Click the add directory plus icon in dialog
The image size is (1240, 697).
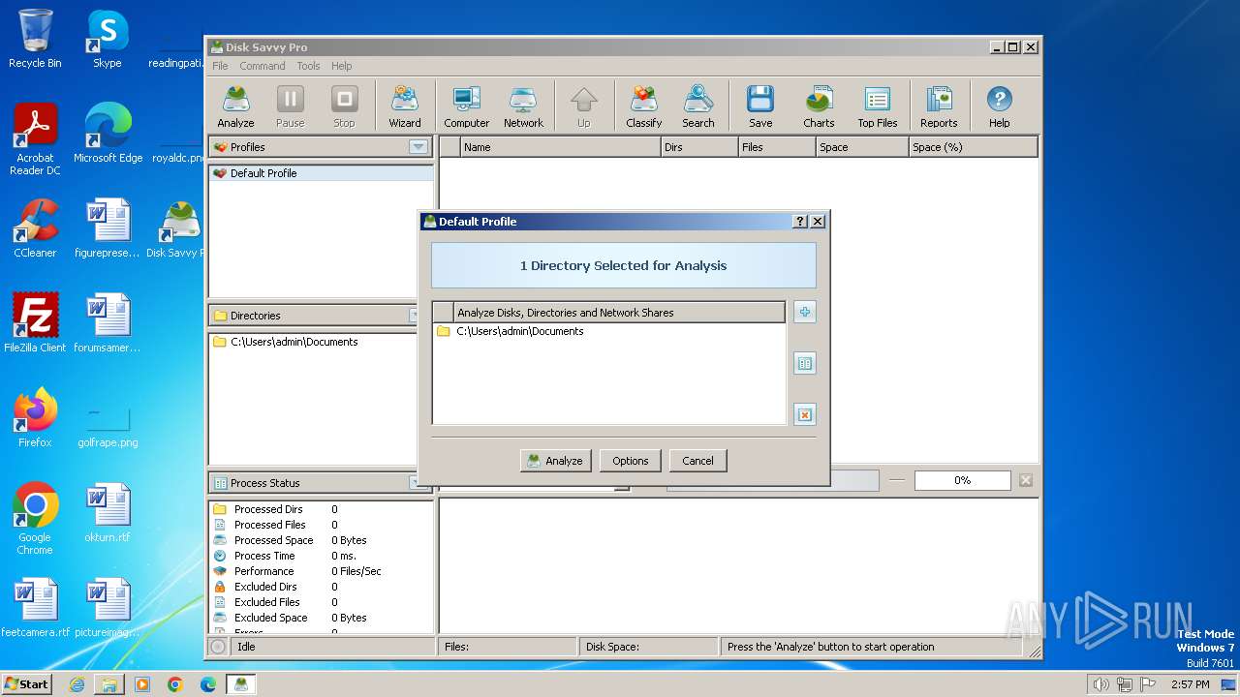click(x=804, y=312)
